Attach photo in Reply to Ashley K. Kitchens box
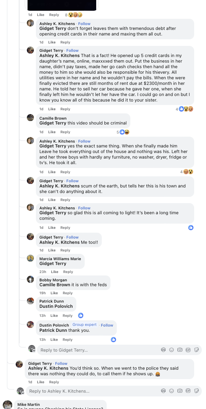The image size is (206, 409). pos(180,391)
